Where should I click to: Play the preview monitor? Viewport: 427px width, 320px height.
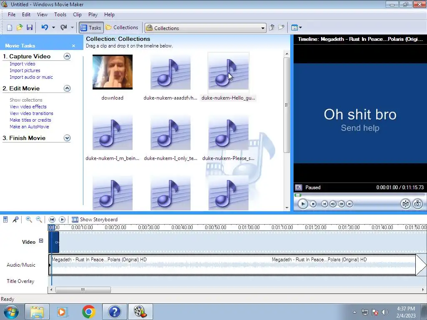(303, 204)
